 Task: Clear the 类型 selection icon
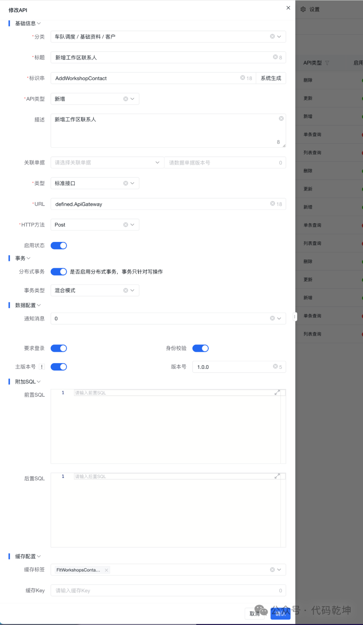point(125,183)
